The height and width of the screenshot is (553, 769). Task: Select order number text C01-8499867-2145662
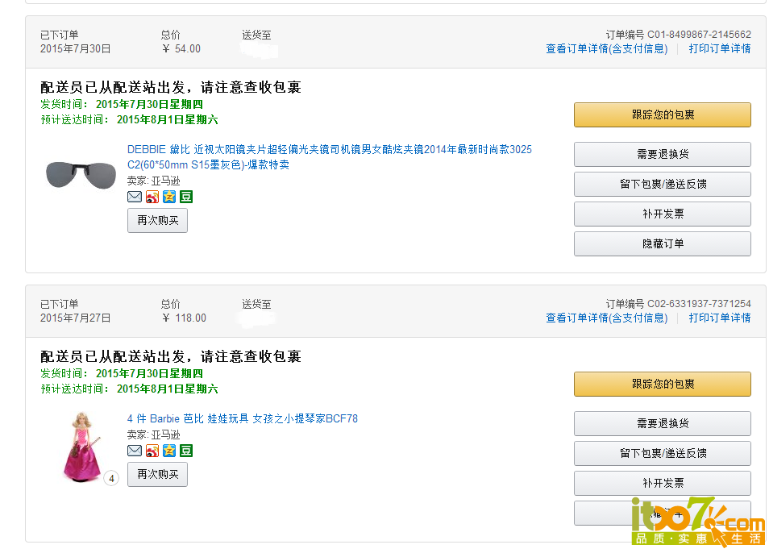pos(699,35)
